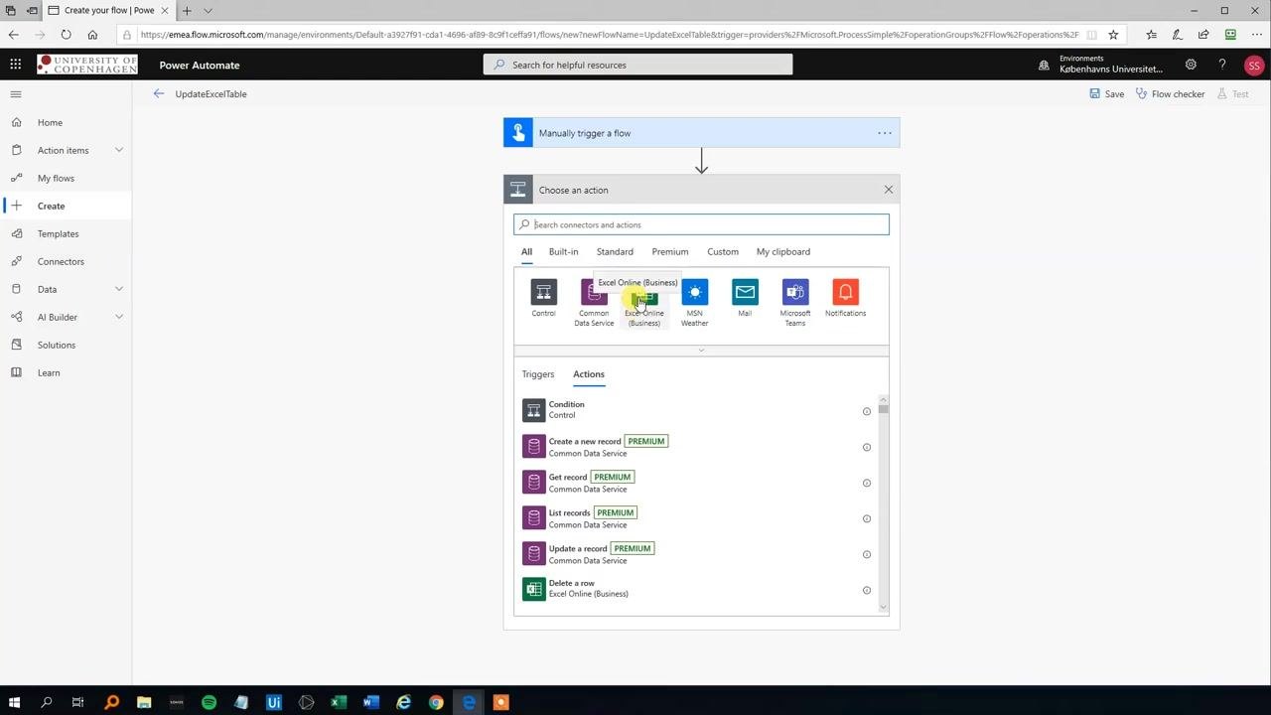Switch to the Custom tab
The width and height of the screenshot is (1271, 715).
tap(723, 252)
